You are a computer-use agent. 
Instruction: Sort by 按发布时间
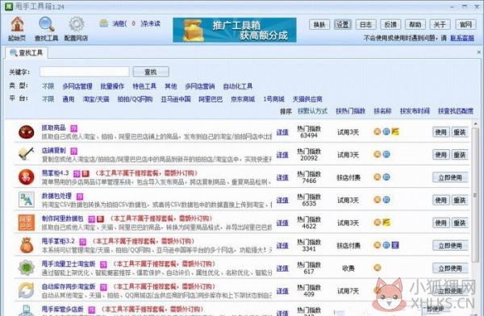click(415, 111)
